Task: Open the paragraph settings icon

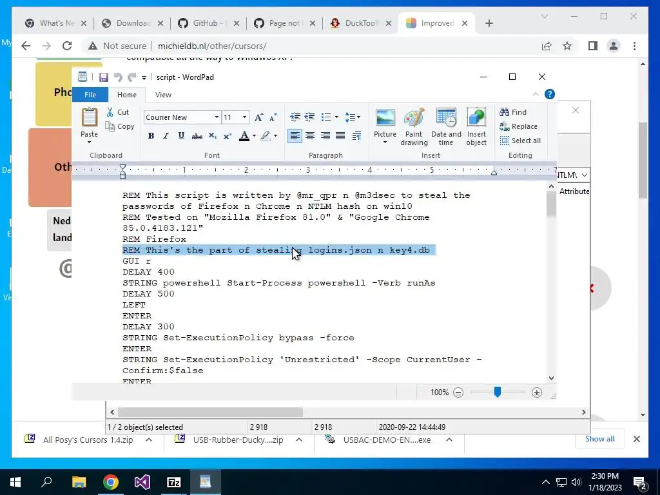Action: pyautogui.click(x=356, y=135)
